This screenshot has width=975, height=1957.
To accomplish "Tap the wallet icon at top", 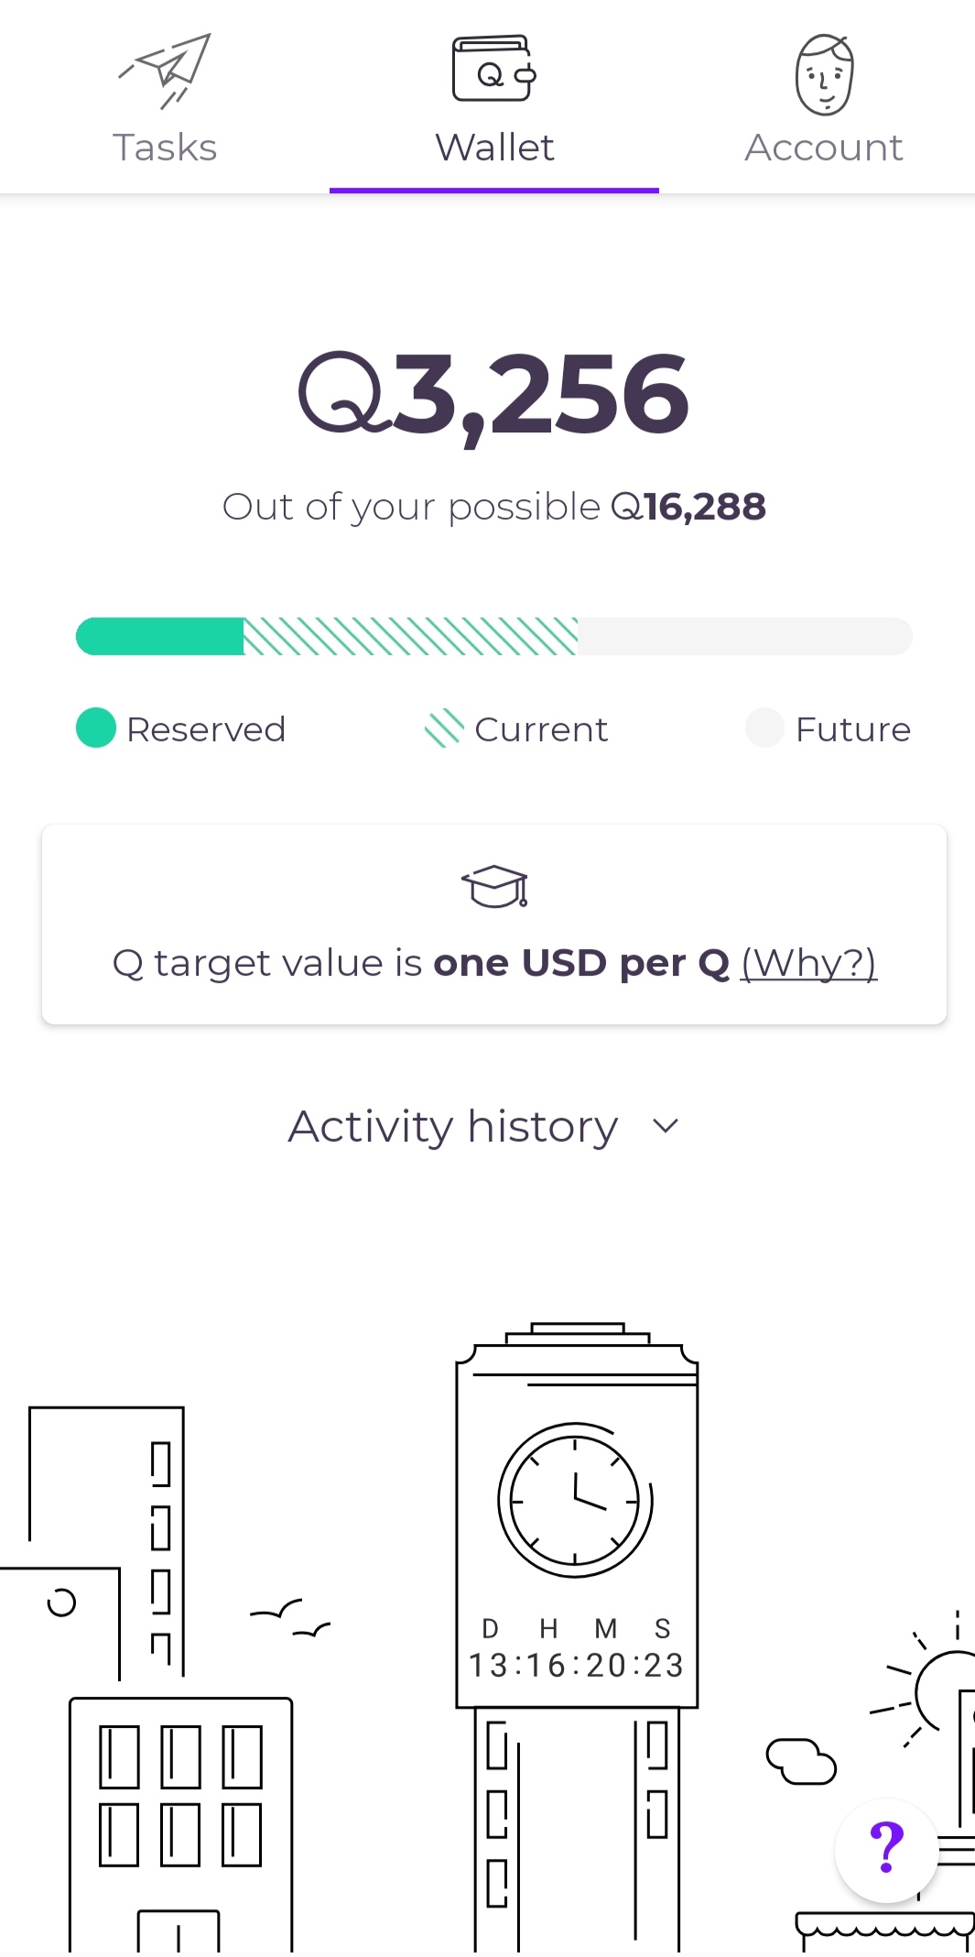I will [x=494, y=69].
